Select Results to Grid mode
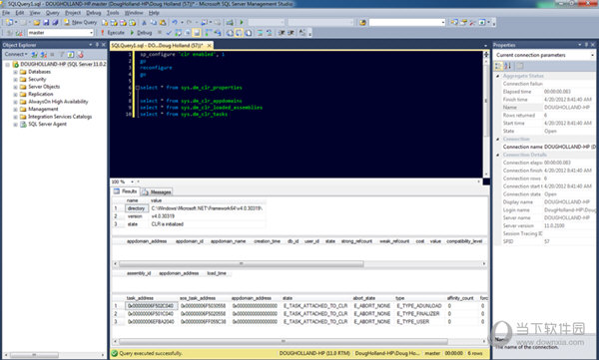This screenshot has height=360, width=599. coord(239,33)
